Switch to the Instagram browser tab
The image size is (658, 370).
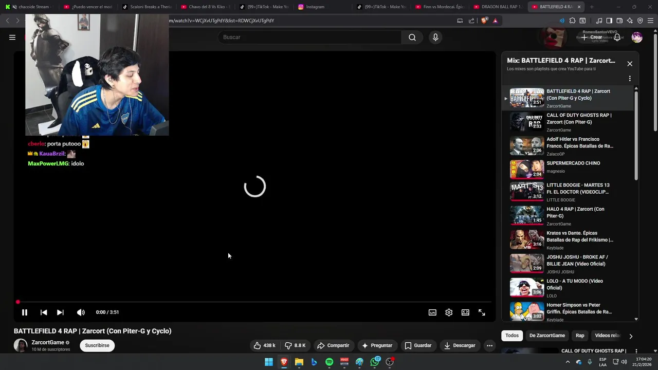324,7
